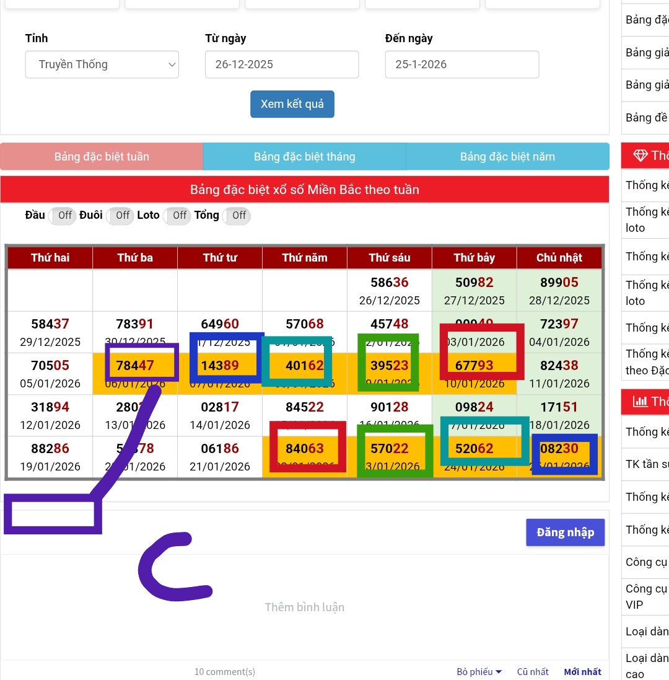Sort comments by Mới nhất

(x=582, y=672)
